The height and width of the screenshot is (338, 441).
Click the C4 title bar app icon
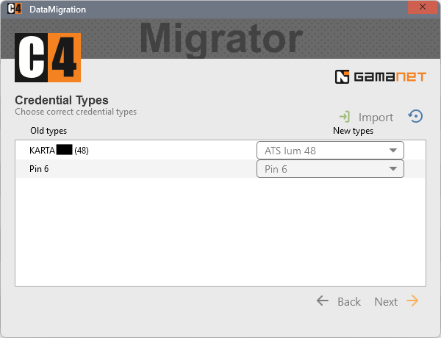pos(15,9)
